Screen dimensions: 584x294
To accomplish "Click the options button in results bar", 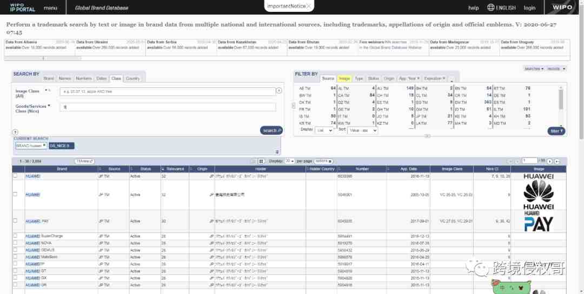I will pyautogui.click(x=323, y=161).
